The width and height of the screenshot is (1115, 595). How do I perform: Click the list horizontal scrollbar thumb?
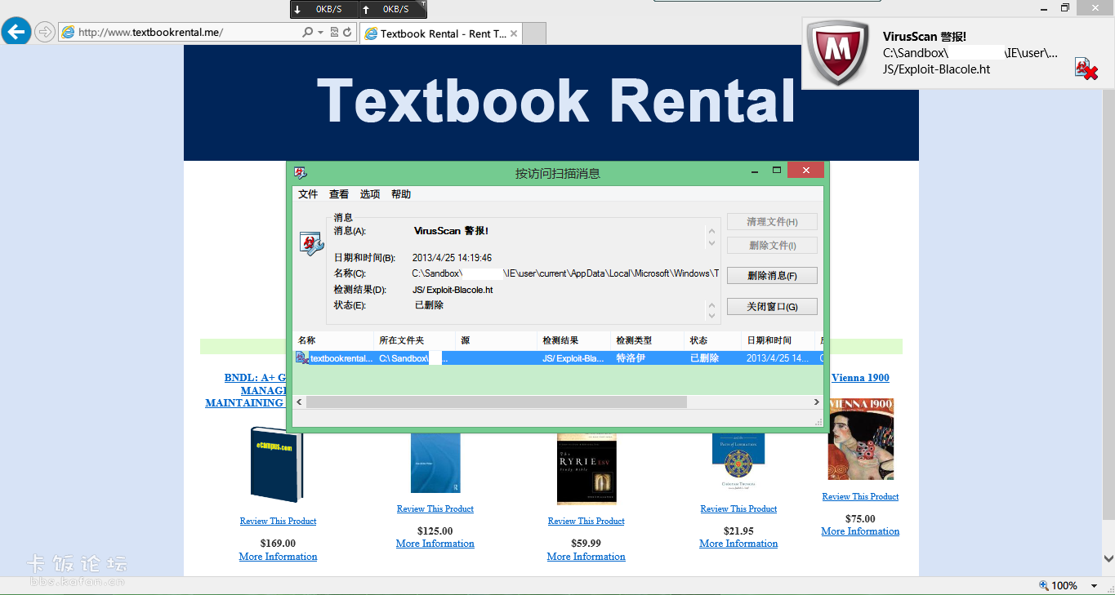[x=497, y=402]
